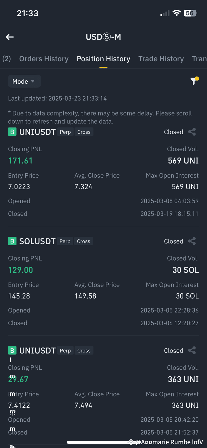Open the first UNIUSDT position title
This screenshot has width=207, height=448.
click(x=37, y=132)
